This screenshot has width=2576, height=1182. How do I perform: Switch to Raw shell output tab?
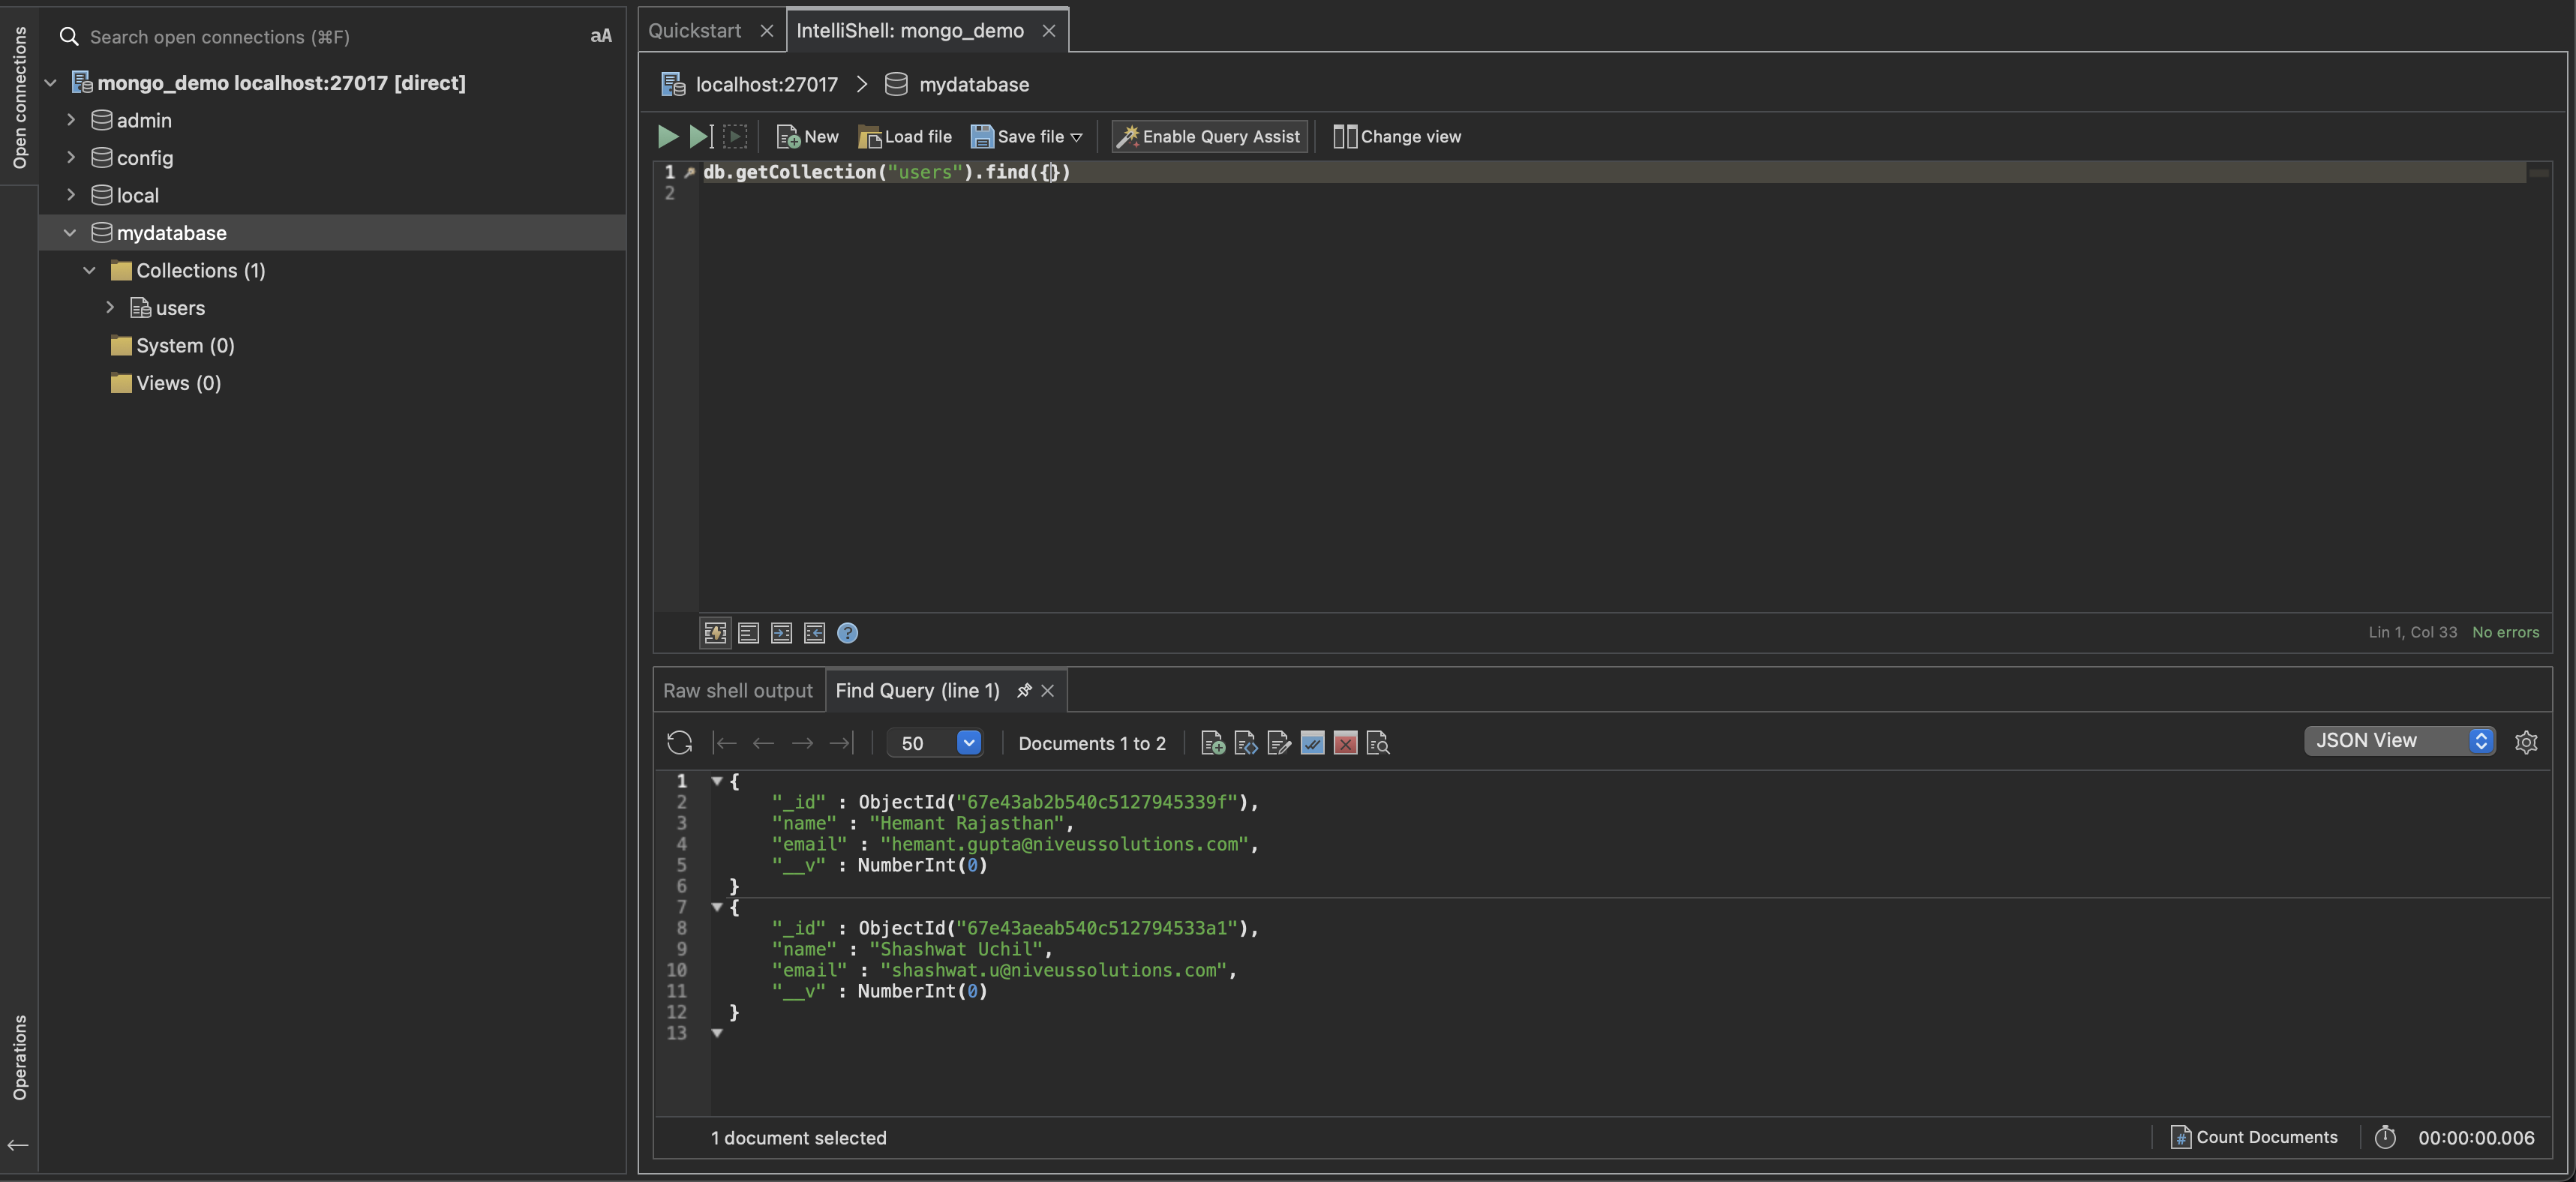coord(738,691)
